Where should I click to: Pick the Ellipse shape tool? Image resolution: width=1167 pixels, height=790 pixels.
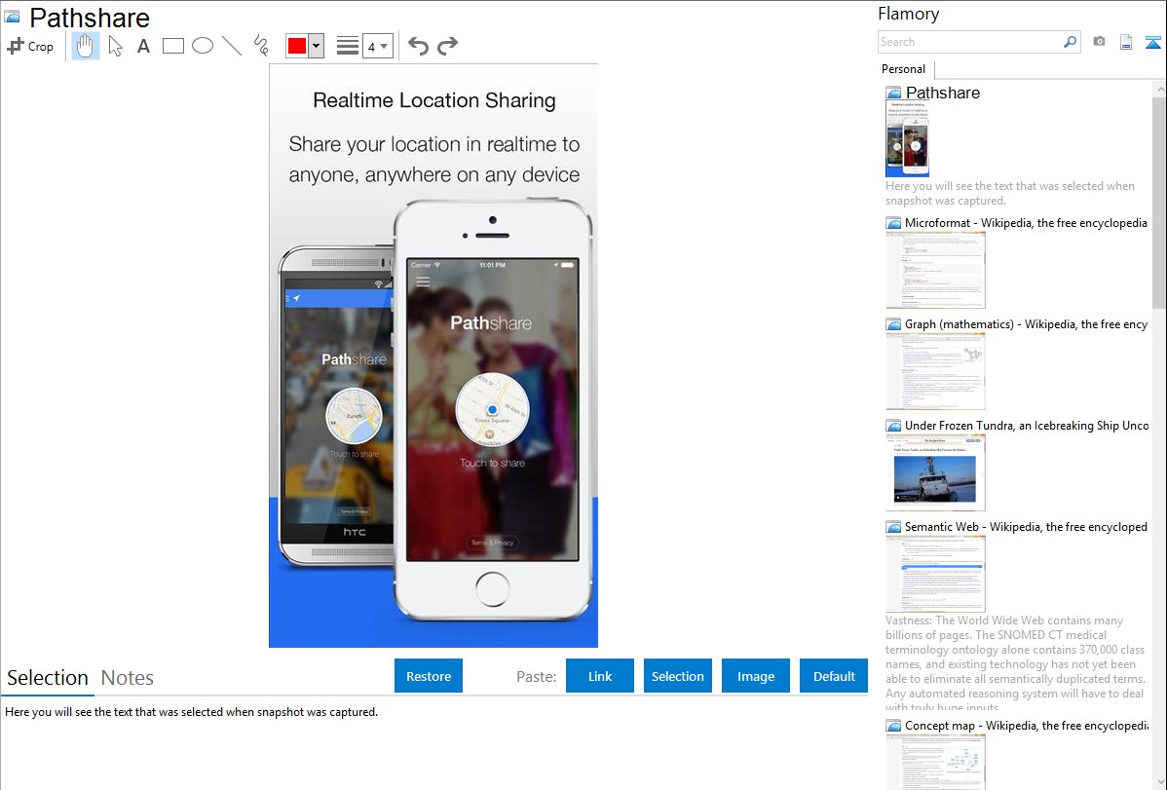pos(203,46)
